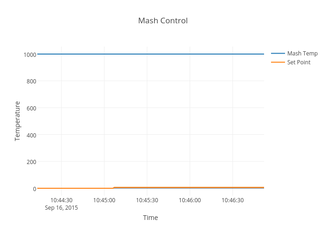
Task: Select the 800 tick on the y-axis
Action: 32,81
